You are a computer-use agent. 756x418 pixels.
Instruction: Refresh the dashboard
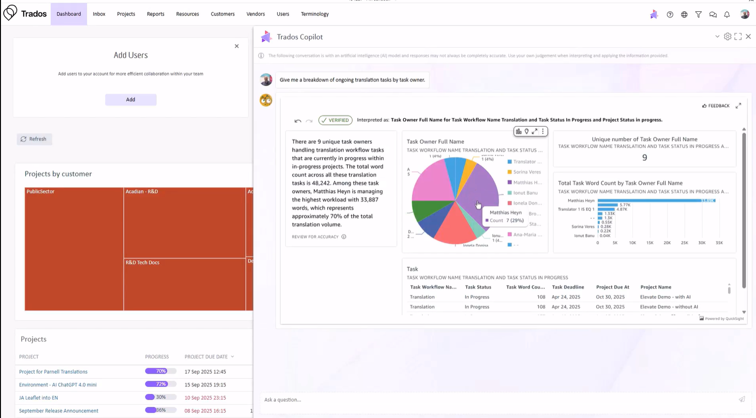click(x=35, y=139)
